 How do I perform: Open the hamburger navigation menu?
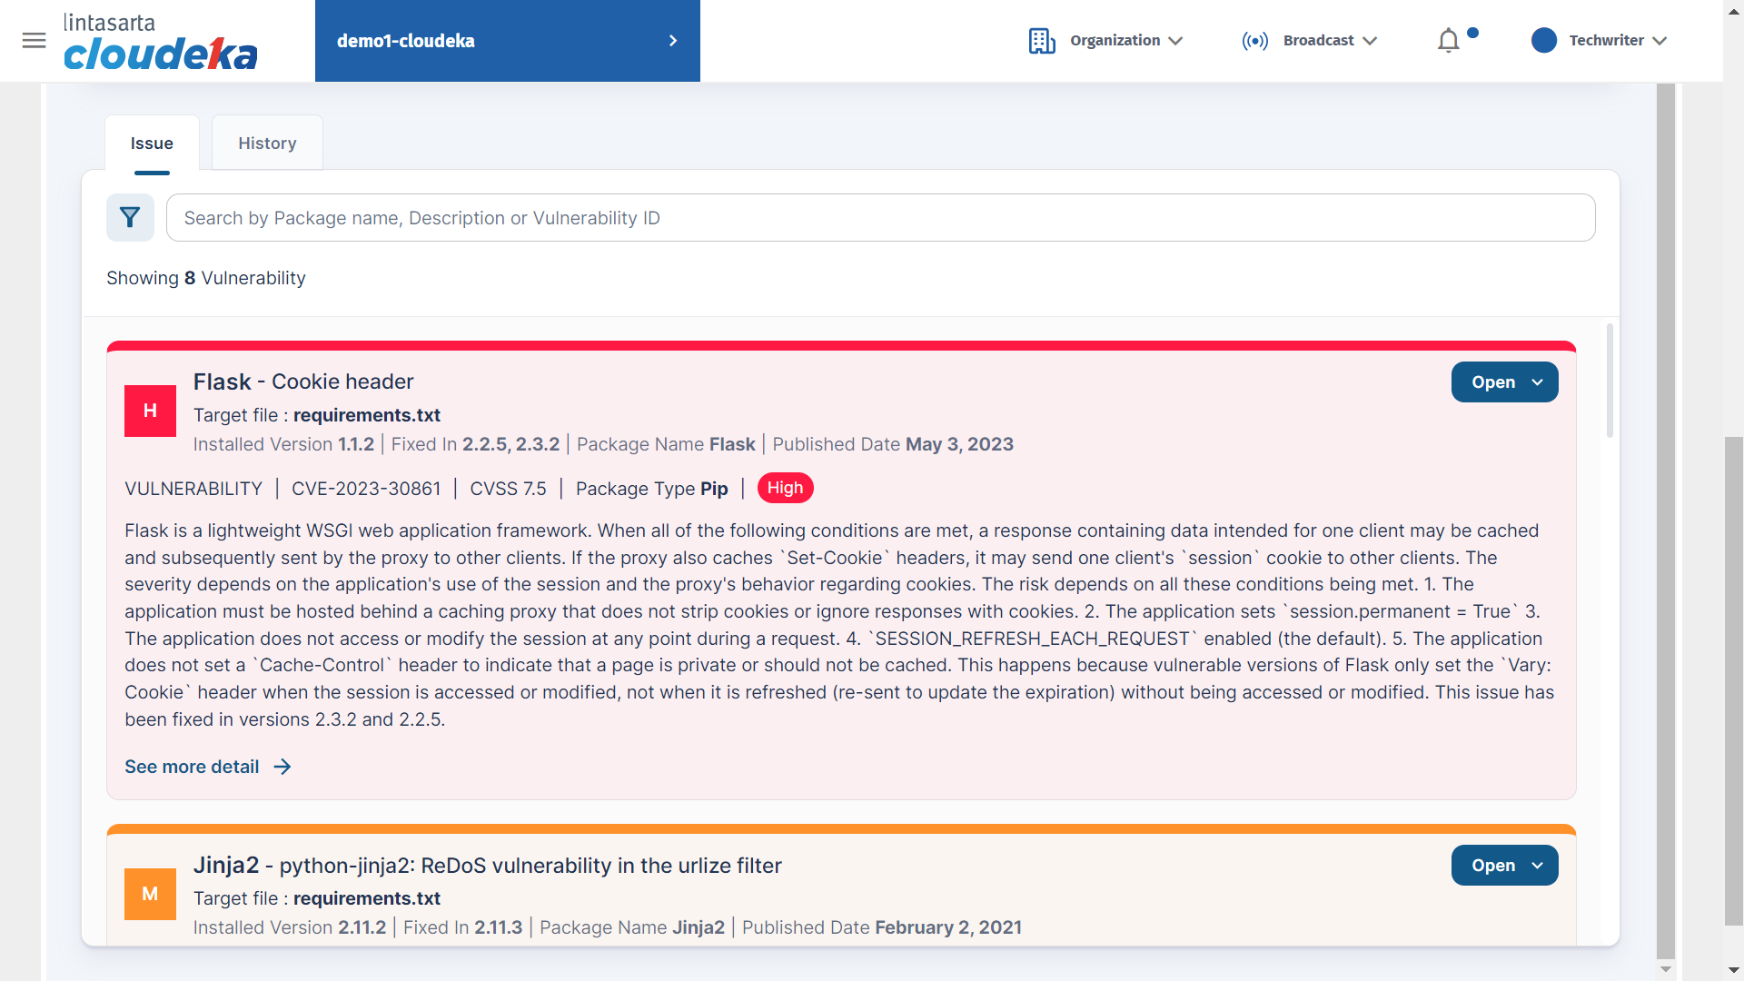point(34,40)
